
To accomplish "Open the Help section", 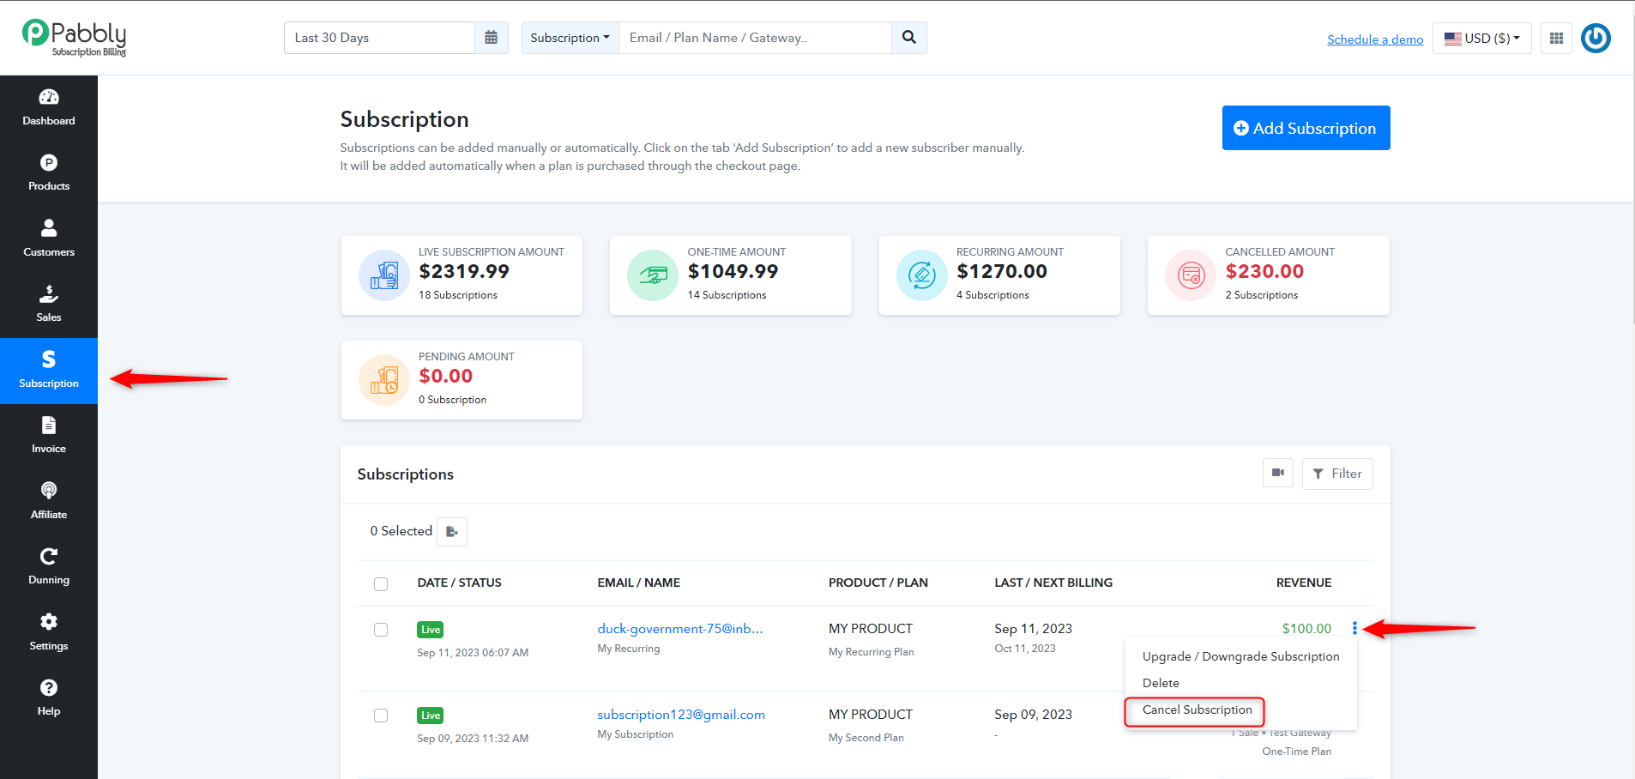I will coord(49,698).
